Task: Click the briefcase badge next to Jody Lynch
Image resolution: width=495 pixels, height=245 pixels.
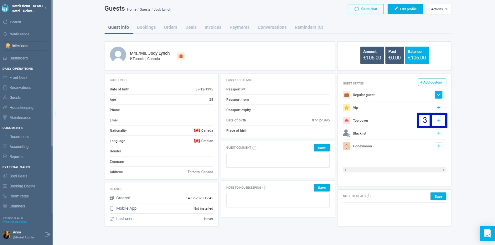Action: pos(181,56)
